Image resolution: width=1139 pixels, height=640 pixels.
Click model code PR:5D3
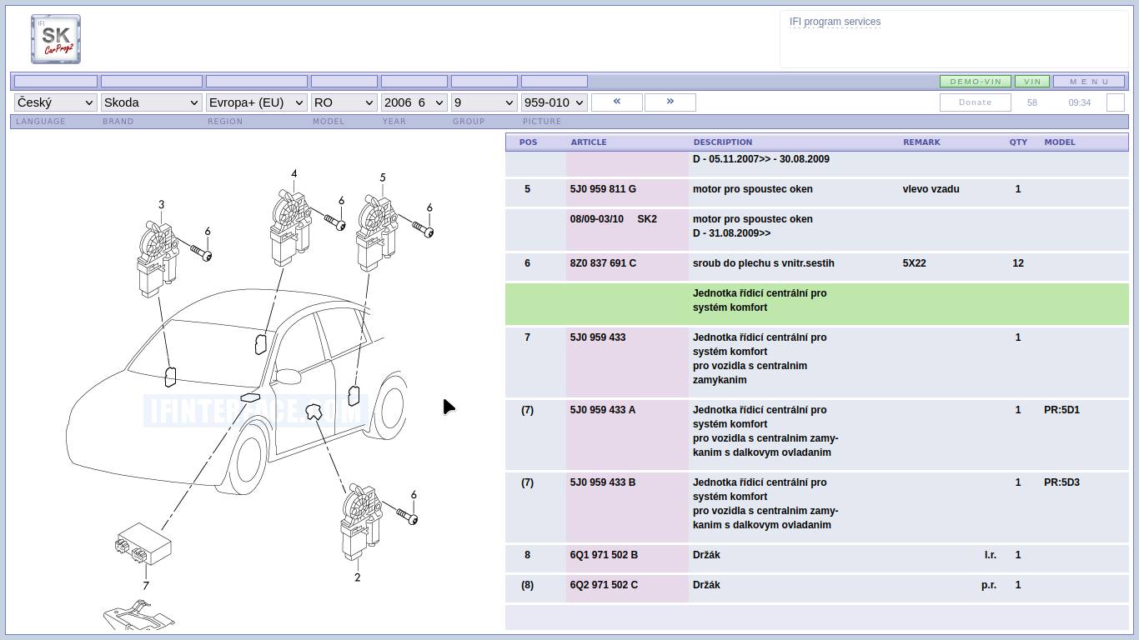(x=1061, y=482)
